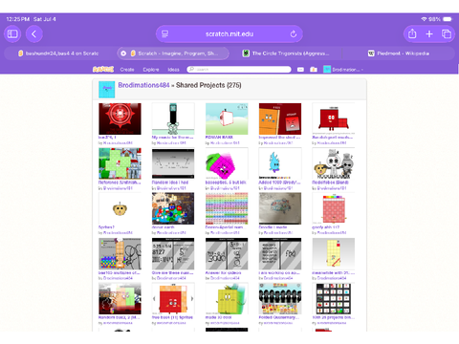
Task: Switch to the Piedmont - Wikipedia tab
Action: point(399,54)
